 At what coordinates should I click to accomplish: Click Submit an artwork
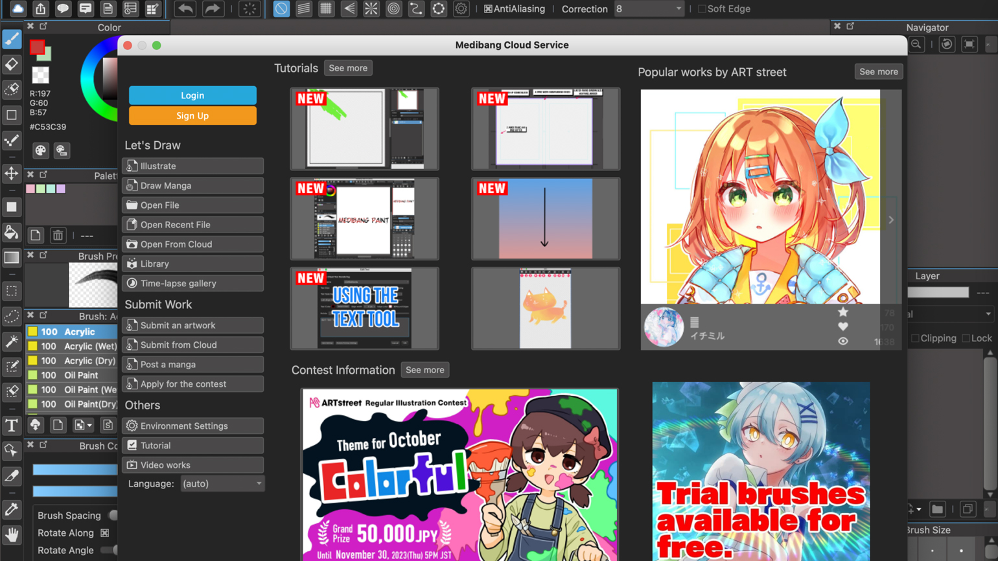192,325
